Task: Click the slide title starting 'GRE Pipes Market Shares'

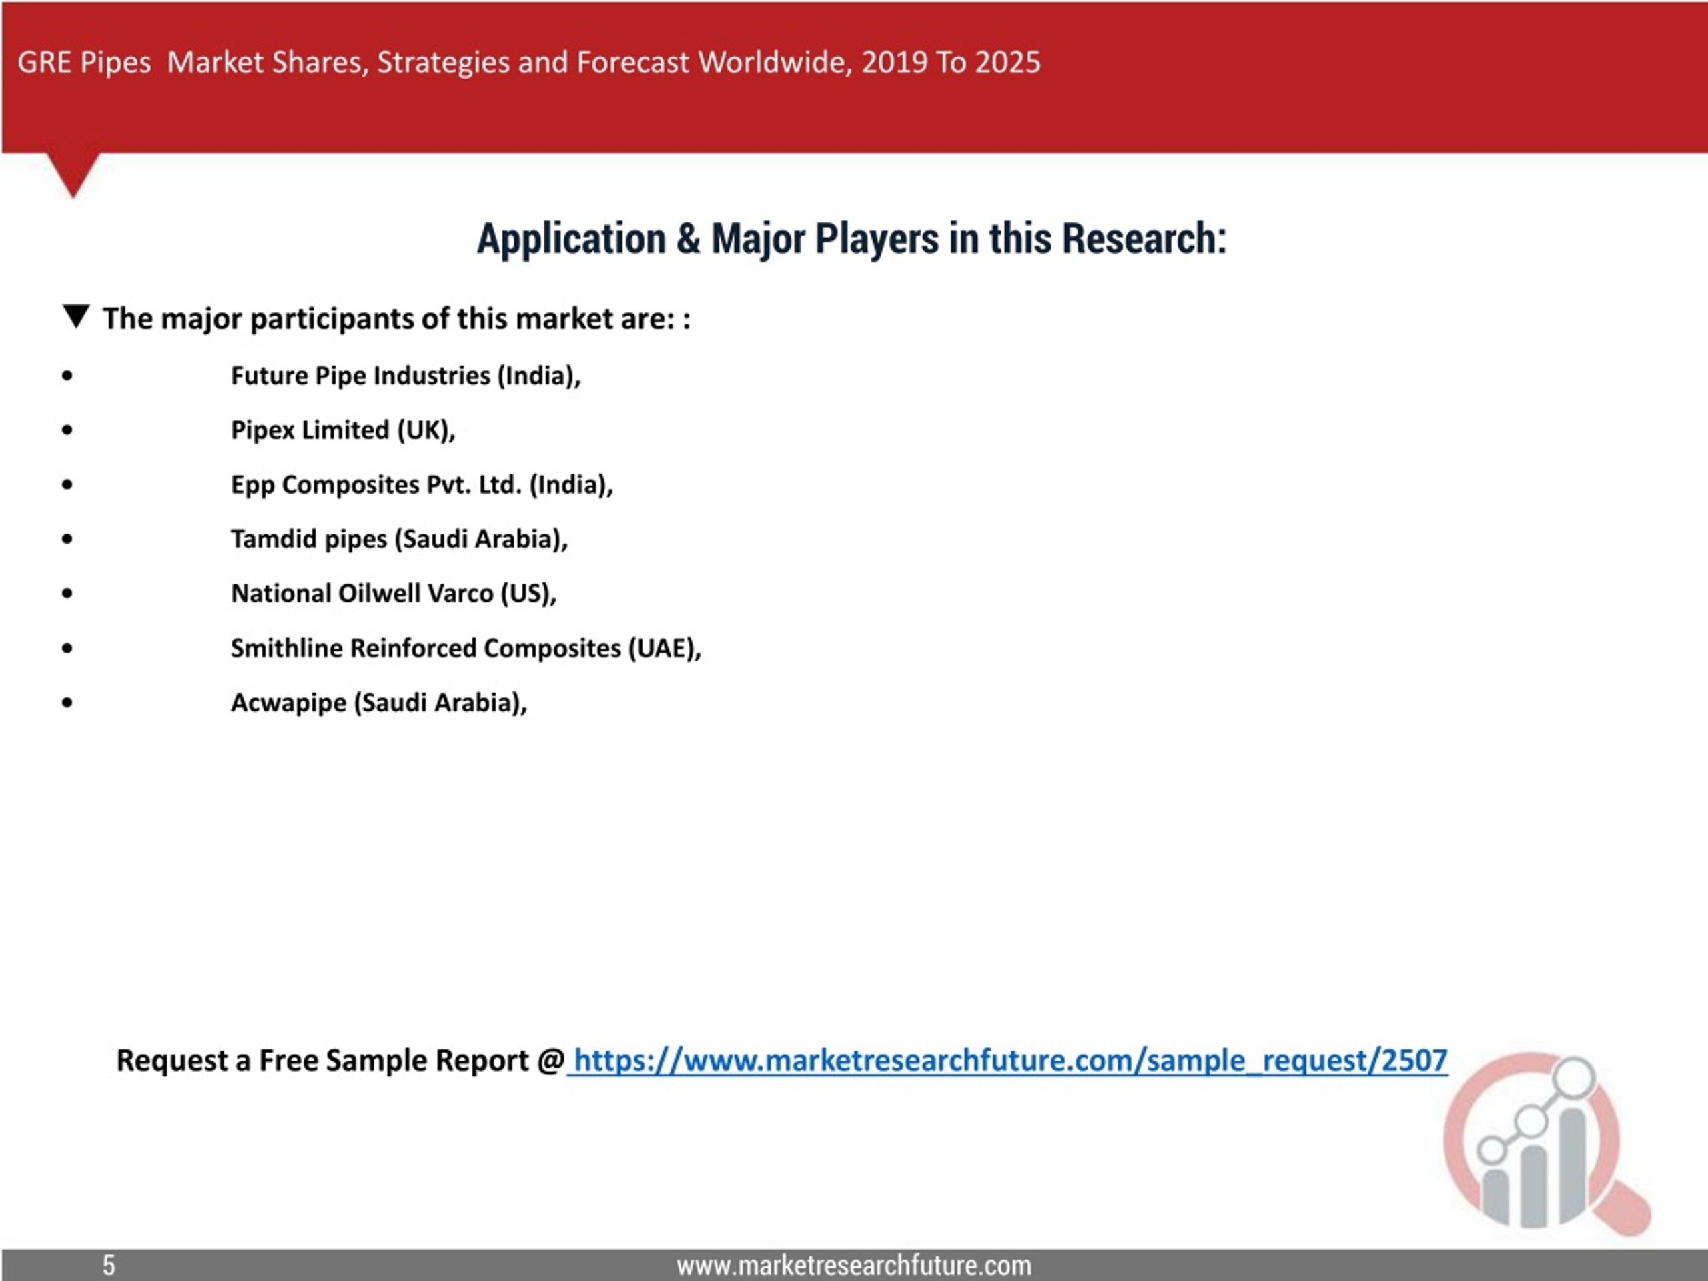Action: 529,63
